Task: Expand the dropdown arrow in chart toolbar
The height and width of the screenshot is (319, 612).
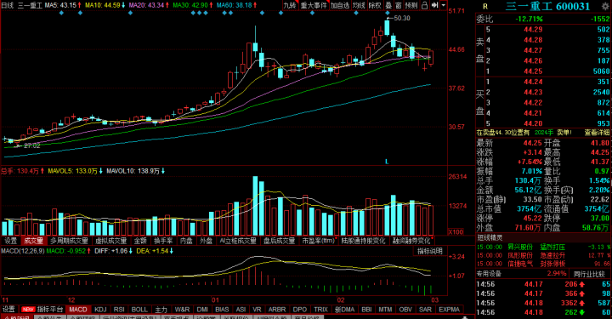Action: tap(444, 5)
